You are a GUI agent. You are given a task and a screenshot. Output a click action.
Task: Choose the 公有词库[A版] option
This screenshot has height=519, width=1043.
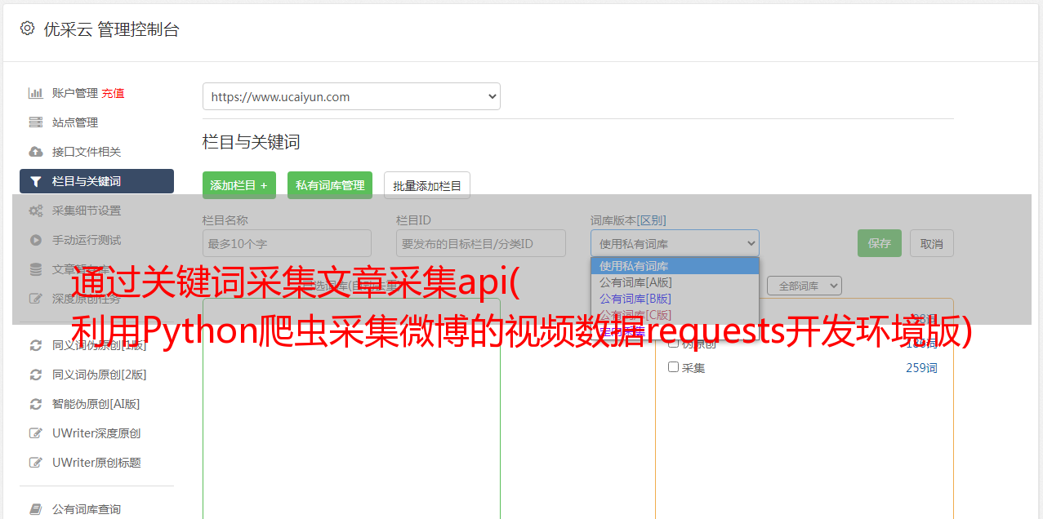[x=675, y=282]
